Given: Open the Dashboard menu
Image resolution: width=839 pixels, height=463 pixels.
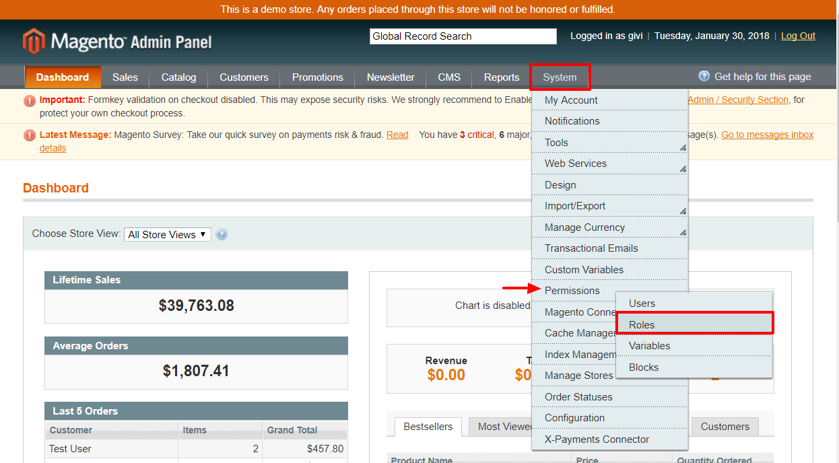Looking at the screenshot, I should coord(63,77).
